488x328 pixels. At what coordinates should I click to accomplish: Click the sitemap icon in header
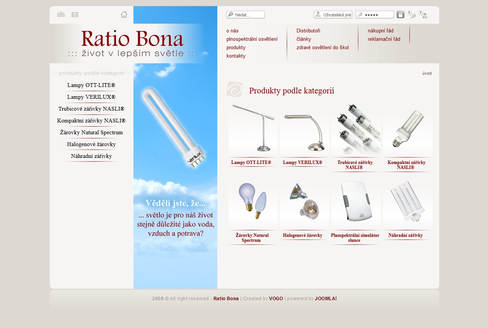61,14
